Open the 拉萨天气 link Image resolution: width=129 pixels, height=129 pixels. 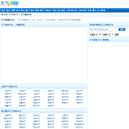click(x=79, y=115)
